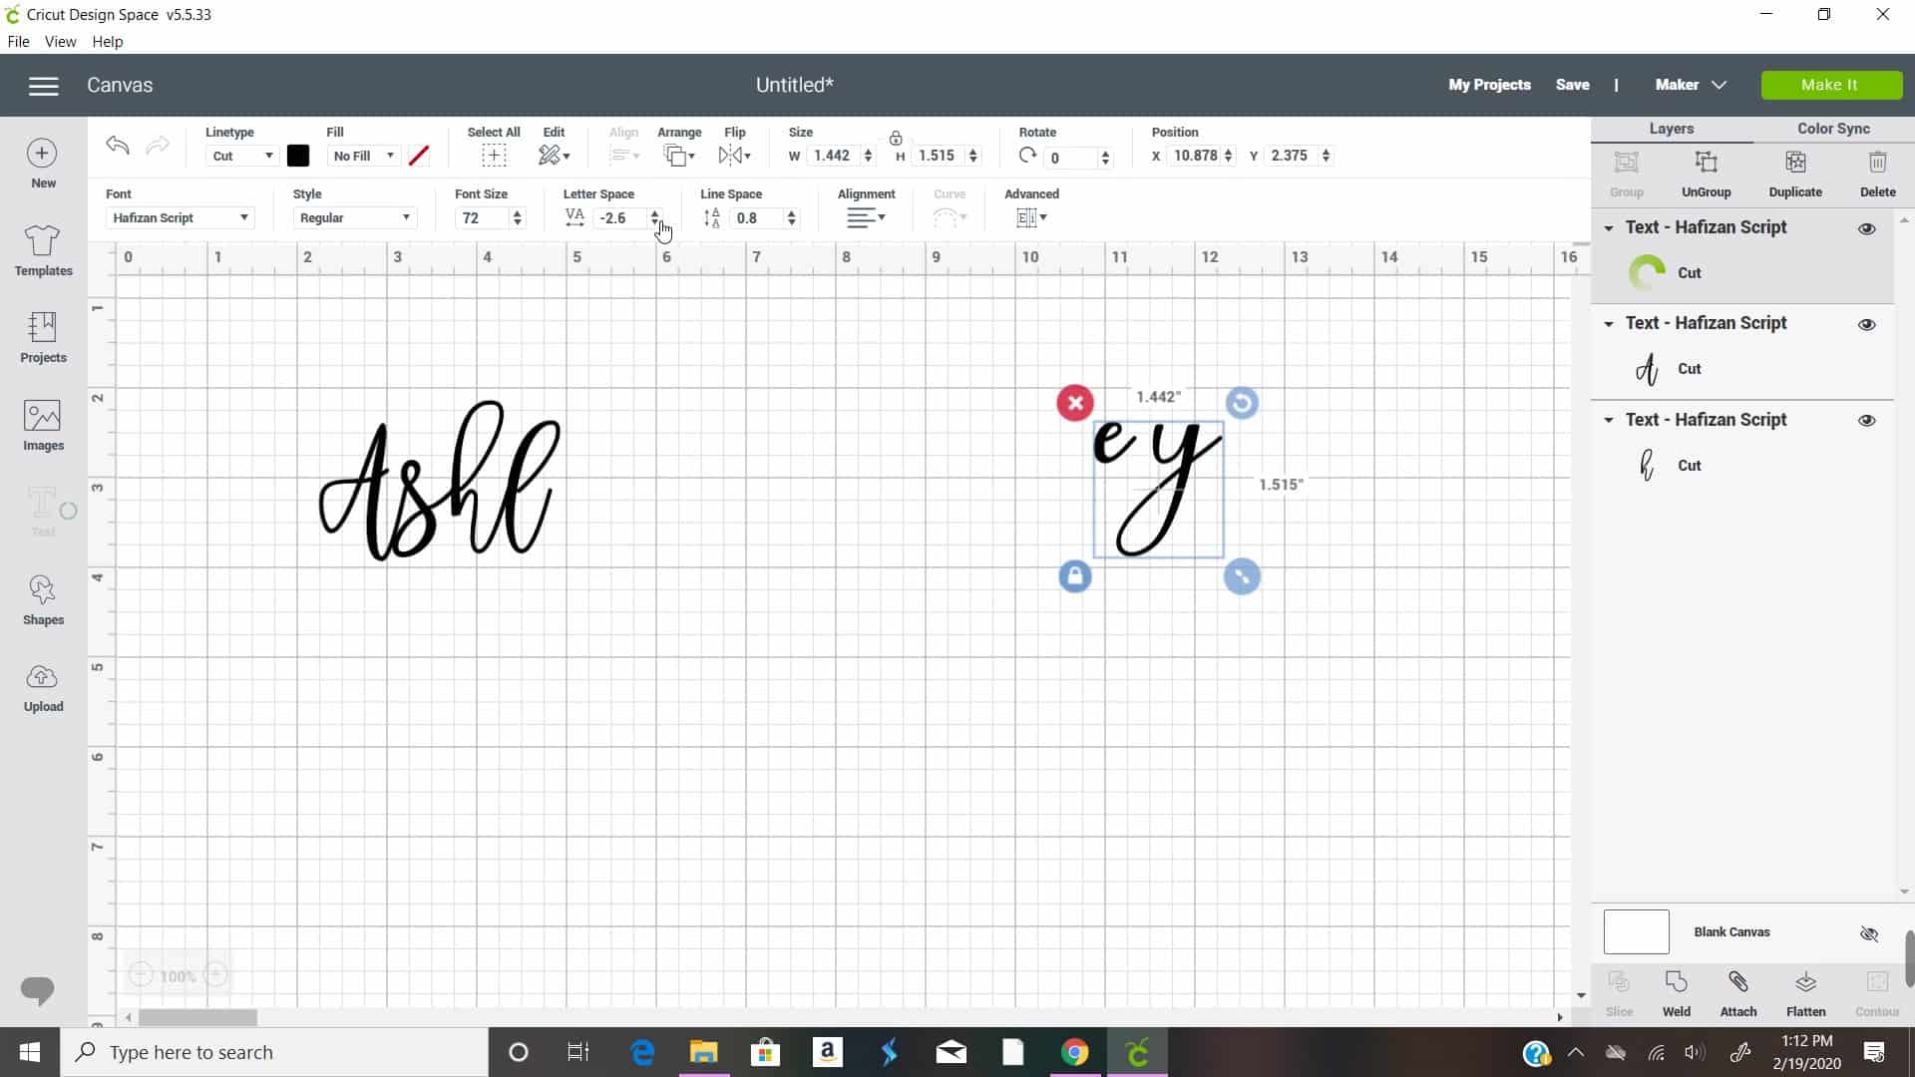Click the zoom out button on canvas
This screenshot has width=1915, height=1077.
[x=141, y=975]
